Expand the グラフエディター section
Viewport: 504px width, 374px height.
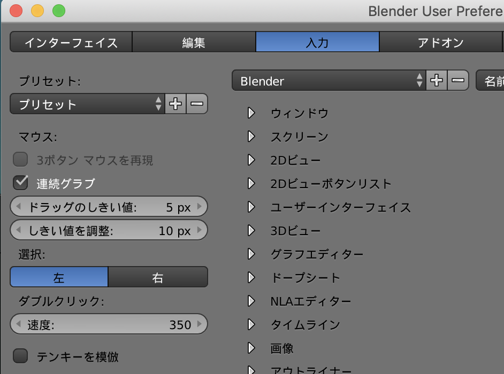click(x=251, y=254)
